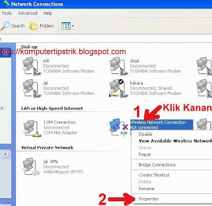Select the 1394 Connection icon
Screen dimensions: 212x206
[32, 128]
